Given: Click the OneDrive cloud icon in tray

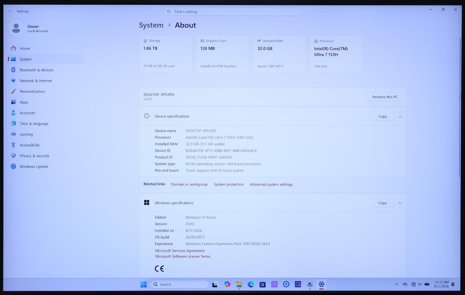Looking at the screenshot, I should click(x=405, y=285).
